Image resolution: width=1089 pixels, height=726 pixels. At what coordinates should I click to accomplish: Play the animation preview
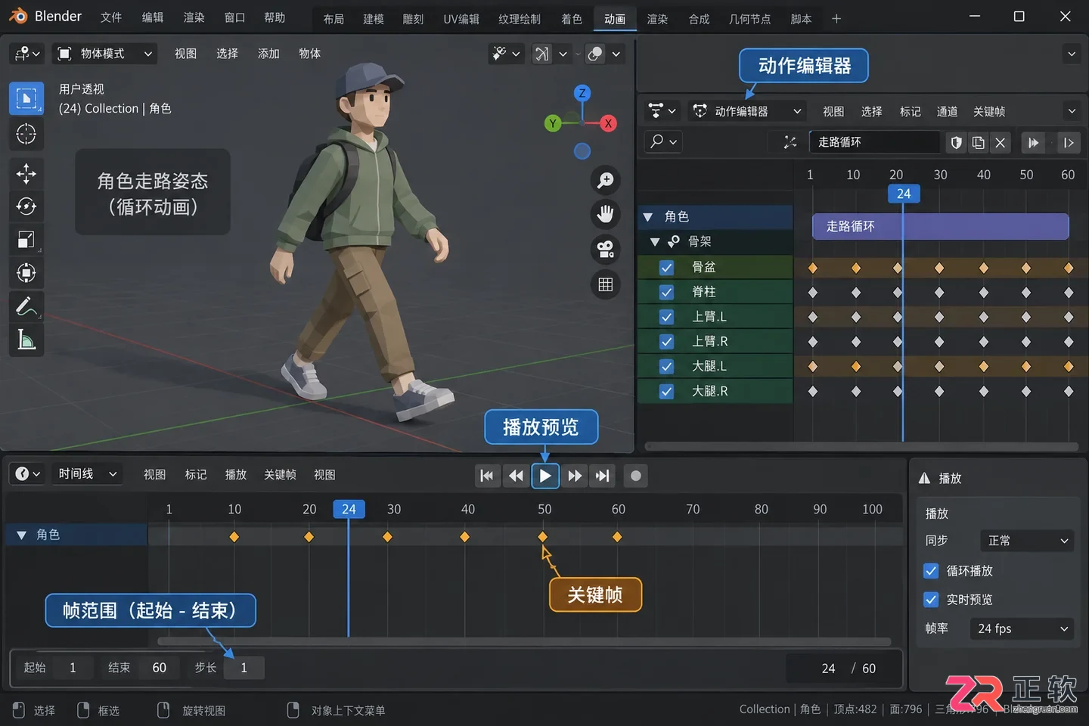click(545, 476)
